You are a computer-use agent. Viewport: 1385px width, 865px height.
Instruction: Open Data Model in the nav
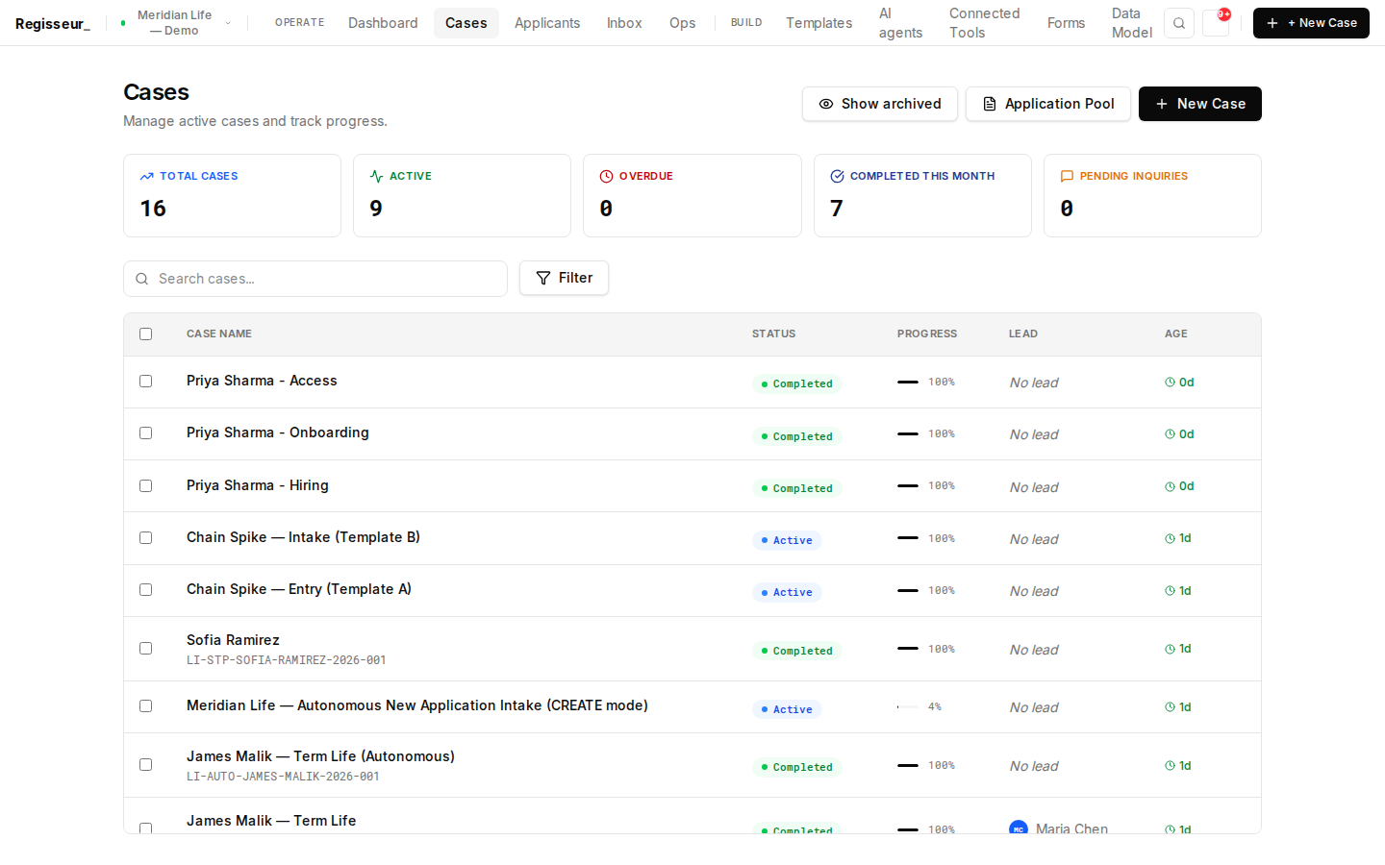[x=1131, y=23]
